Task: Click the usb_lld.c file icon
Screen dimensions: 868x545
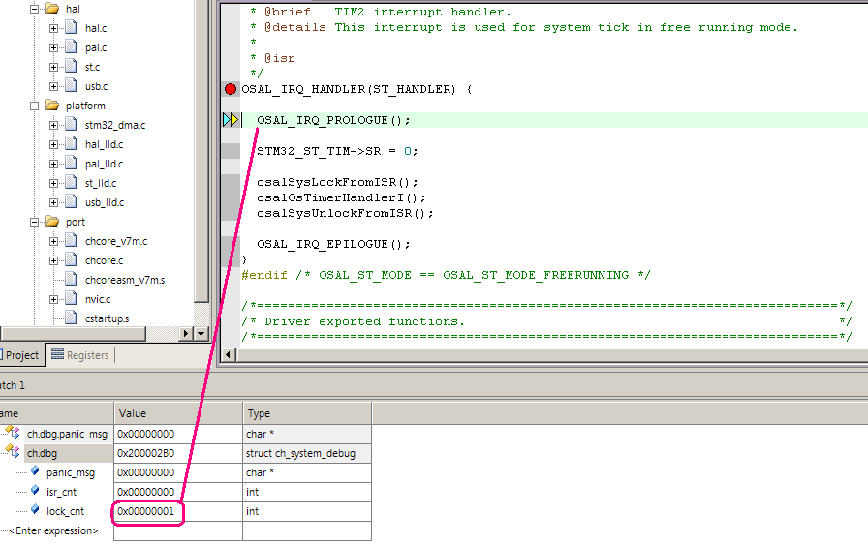Action: point(71,202)
